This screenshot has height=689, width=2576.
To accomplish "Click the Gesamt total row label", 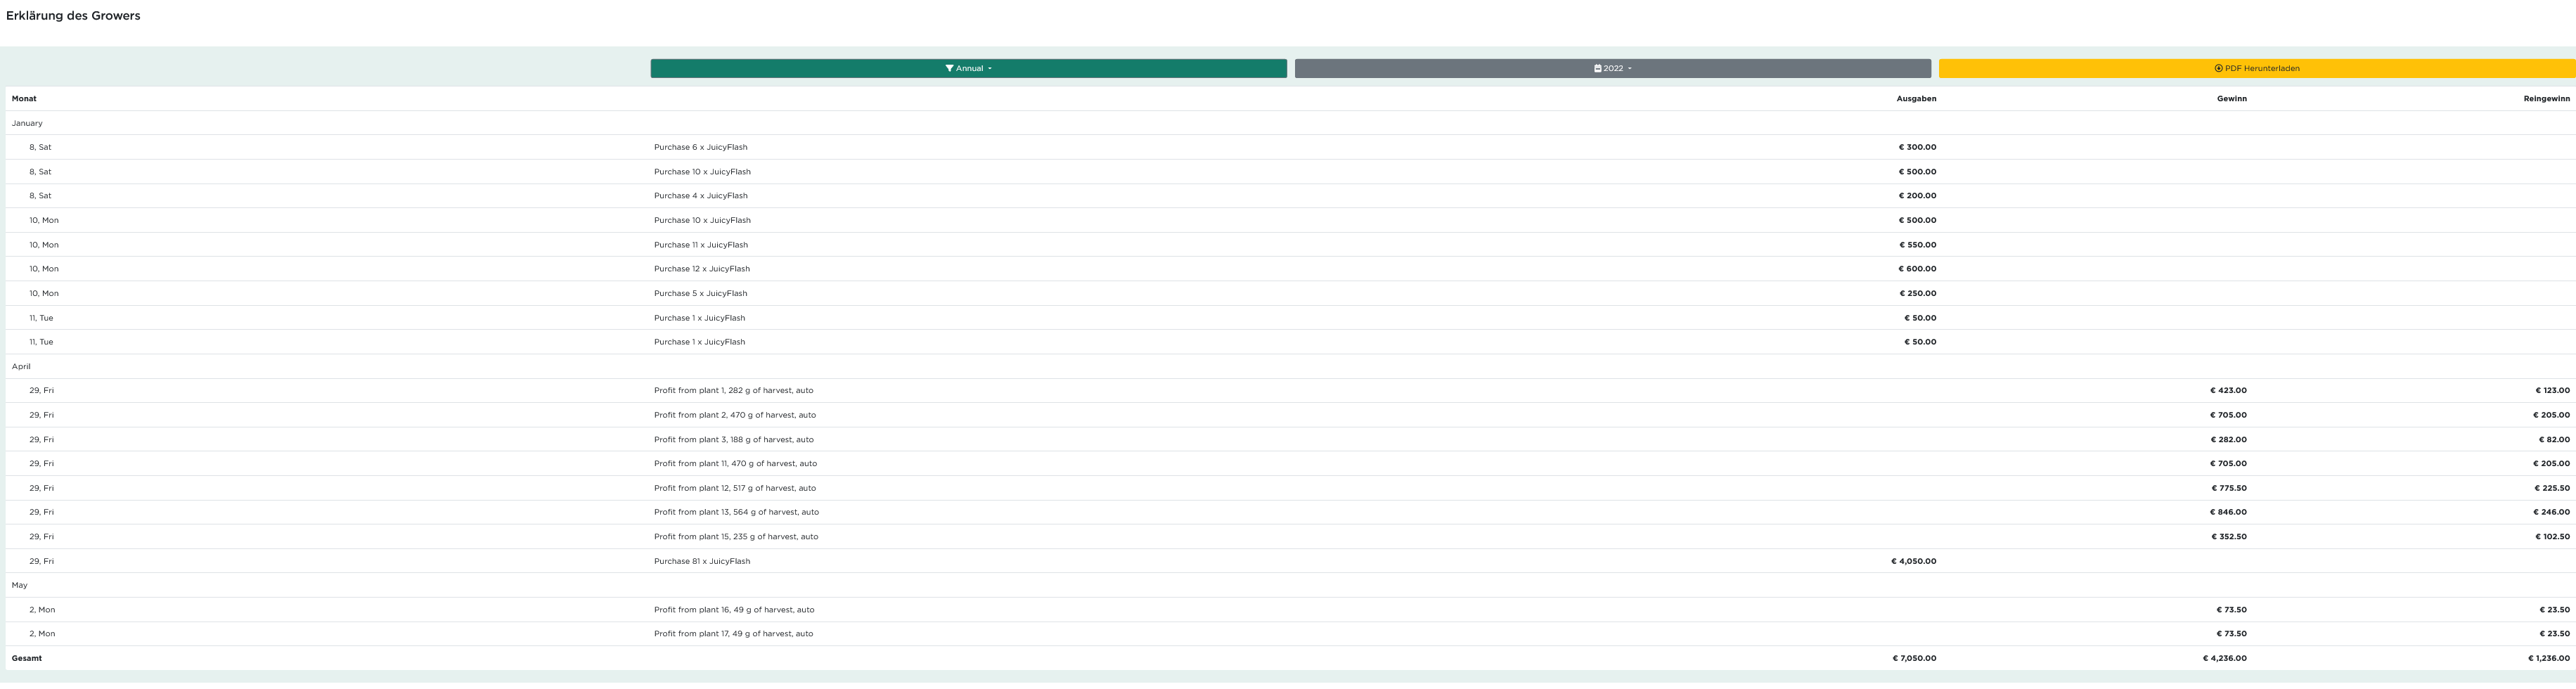I will coord(27,659).
